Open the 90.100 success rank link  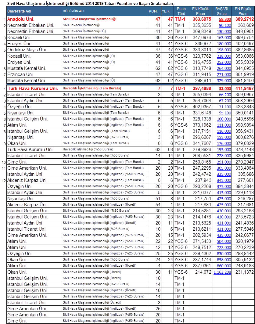point(225,25)
